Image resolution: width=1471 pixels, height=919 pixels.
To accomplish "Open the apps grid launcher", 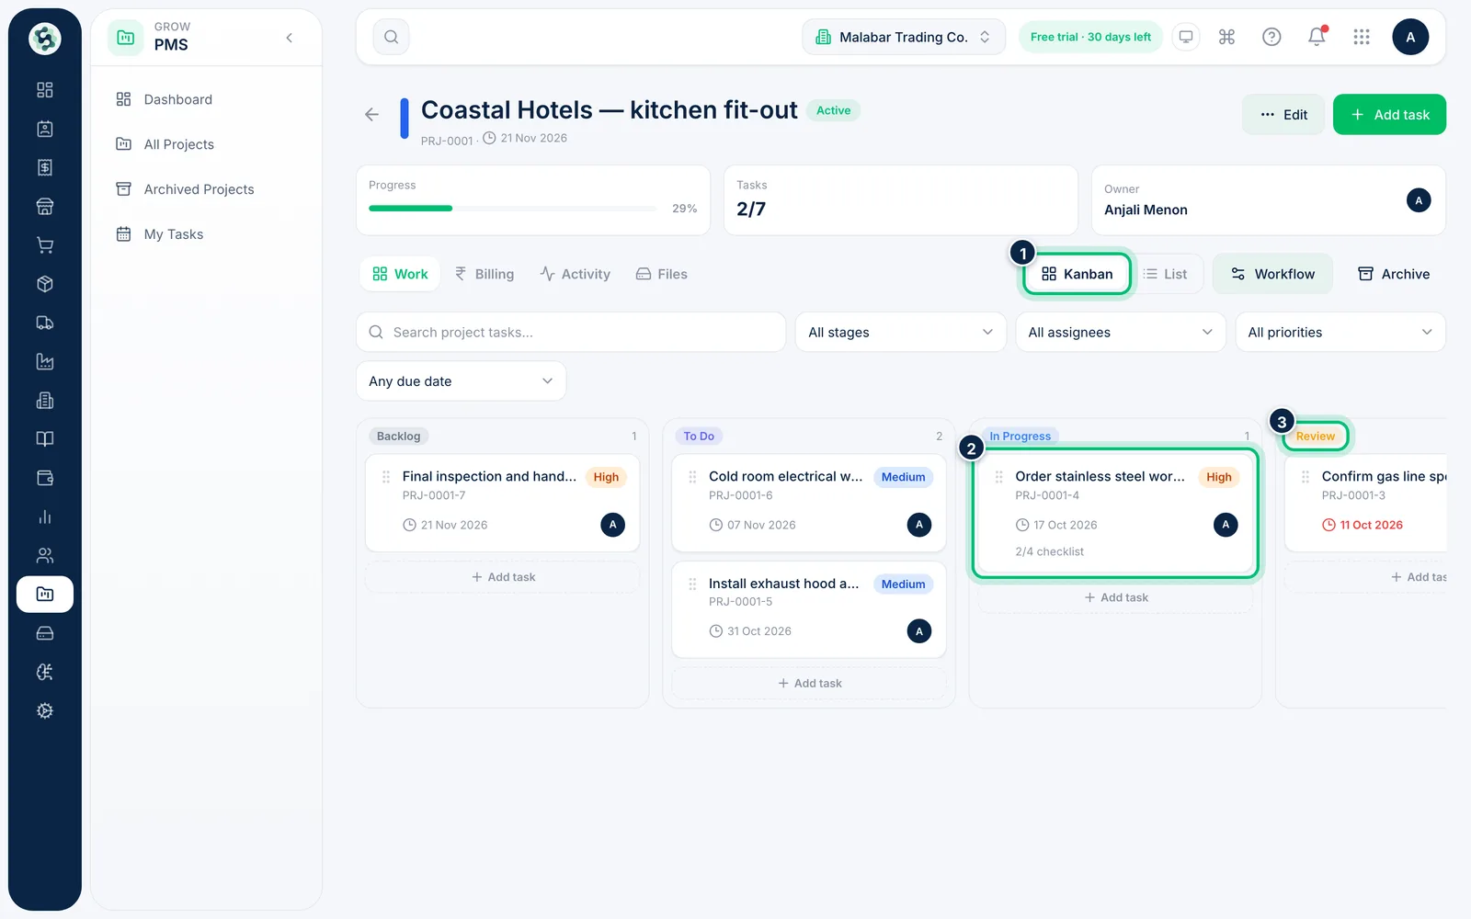I will click(x=1362, y=37).
